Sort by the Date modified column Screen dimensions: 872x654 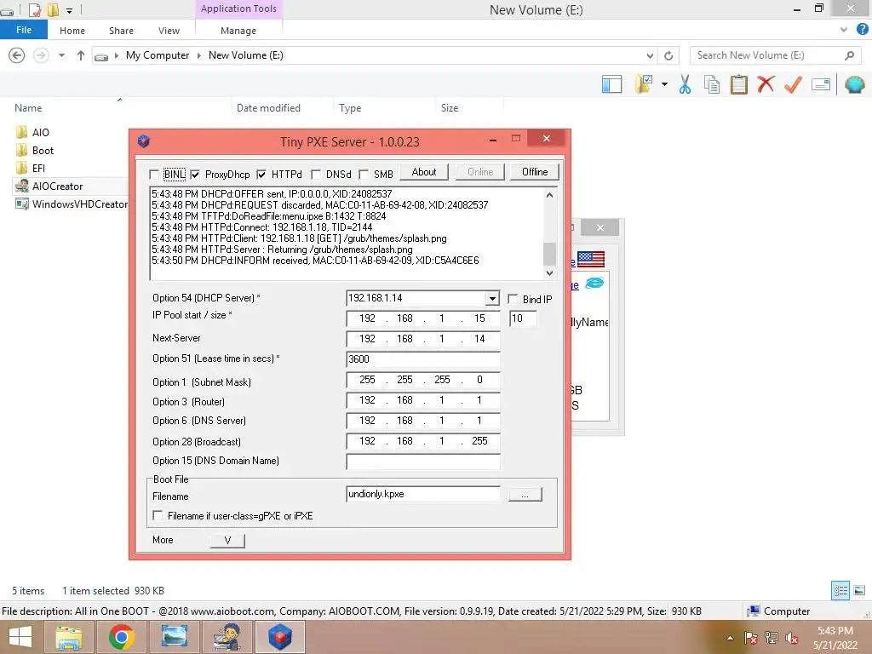pos(268,108)
